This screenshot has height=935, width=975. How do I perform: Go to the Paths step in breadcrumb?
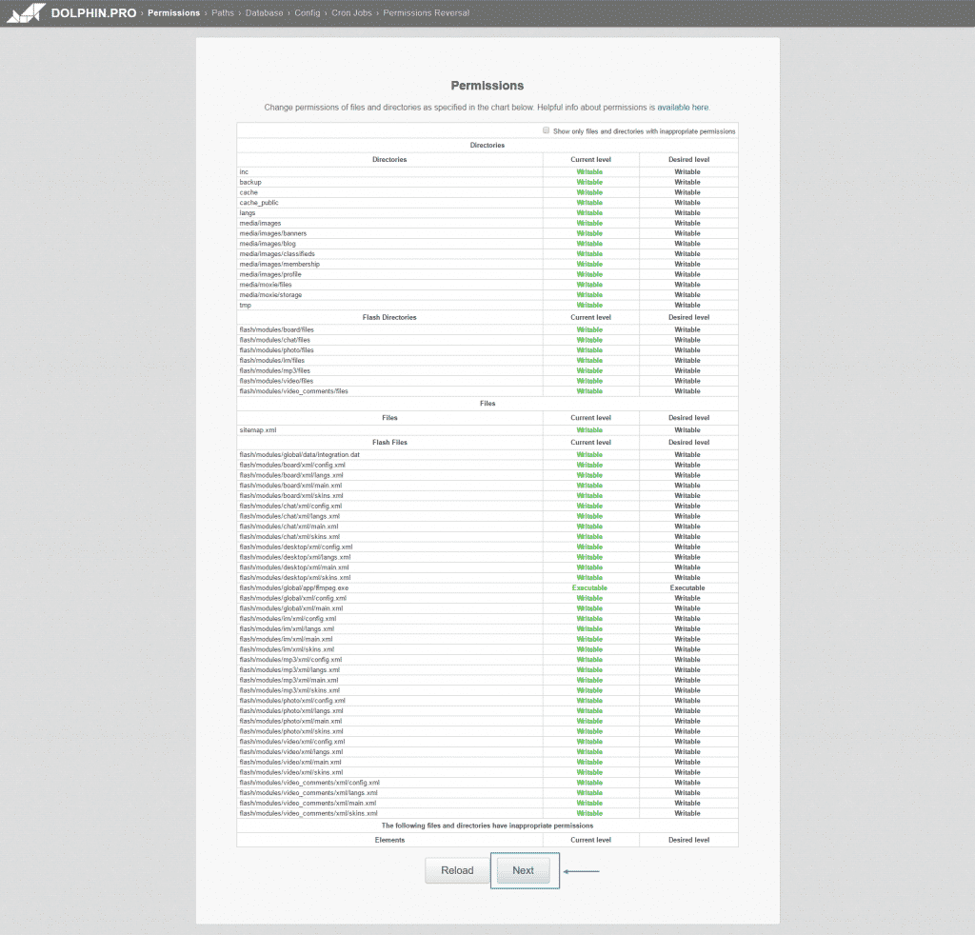click(223, 13)
